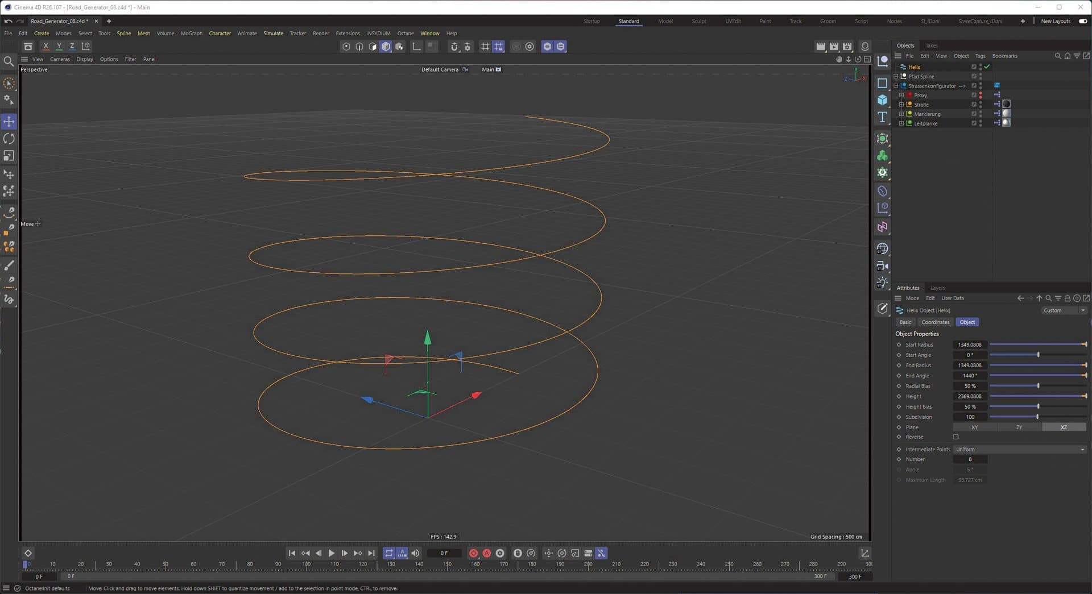
Task: Open the MoGraph menu
Action: (192, 33)
